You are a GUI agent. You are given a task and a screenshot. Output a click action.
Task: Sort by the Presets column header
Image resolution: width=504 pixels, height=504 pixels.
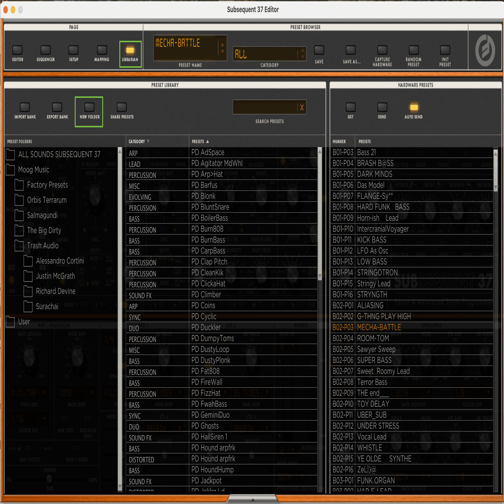[200, 141]
